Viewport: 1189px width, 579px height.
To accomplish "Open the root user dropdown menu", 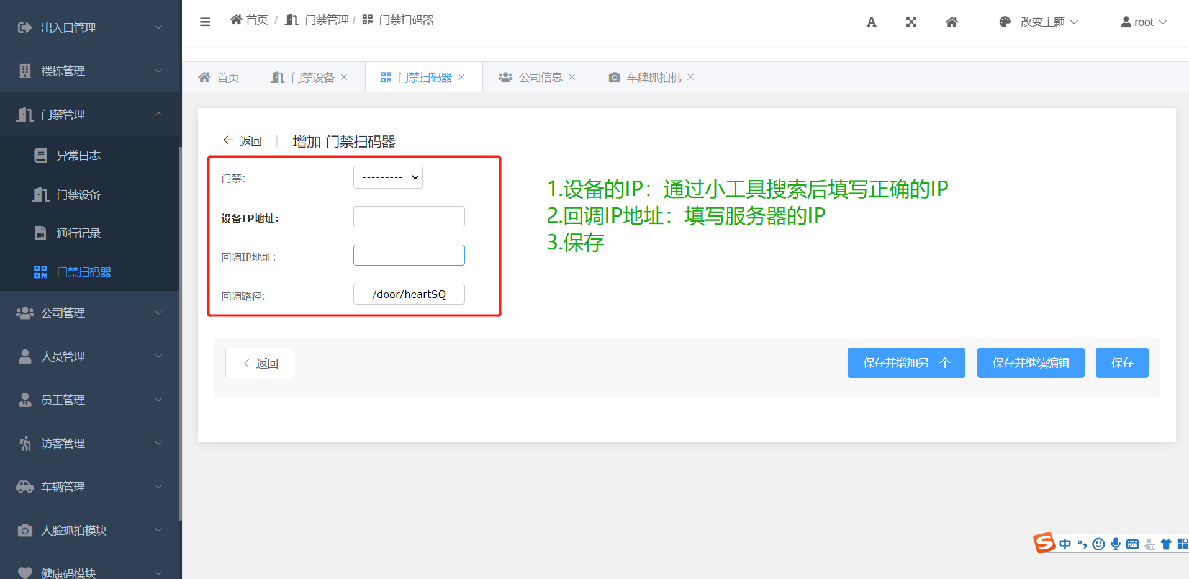I will [1144, 22].
